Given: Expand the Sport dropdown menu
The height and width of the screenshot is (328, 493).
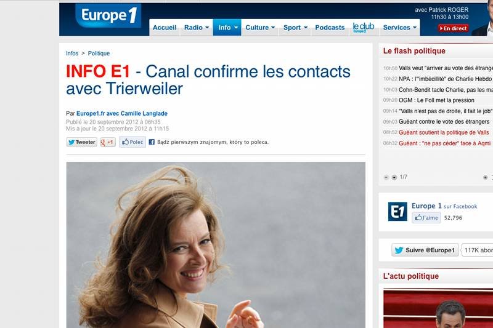Looking at the screenshot, I should tap(295, 28).
